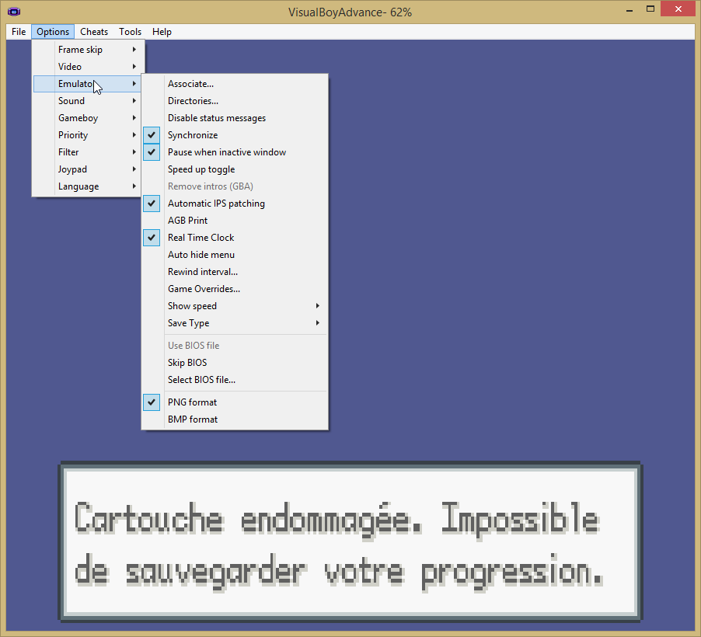The height and width of the screenshot is (637, 701).
Task: Expand the Show speed submenu
Action: 235,306
